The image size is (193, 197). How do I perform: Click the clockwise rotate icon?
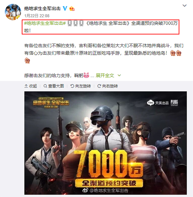(x=99, y=86)
